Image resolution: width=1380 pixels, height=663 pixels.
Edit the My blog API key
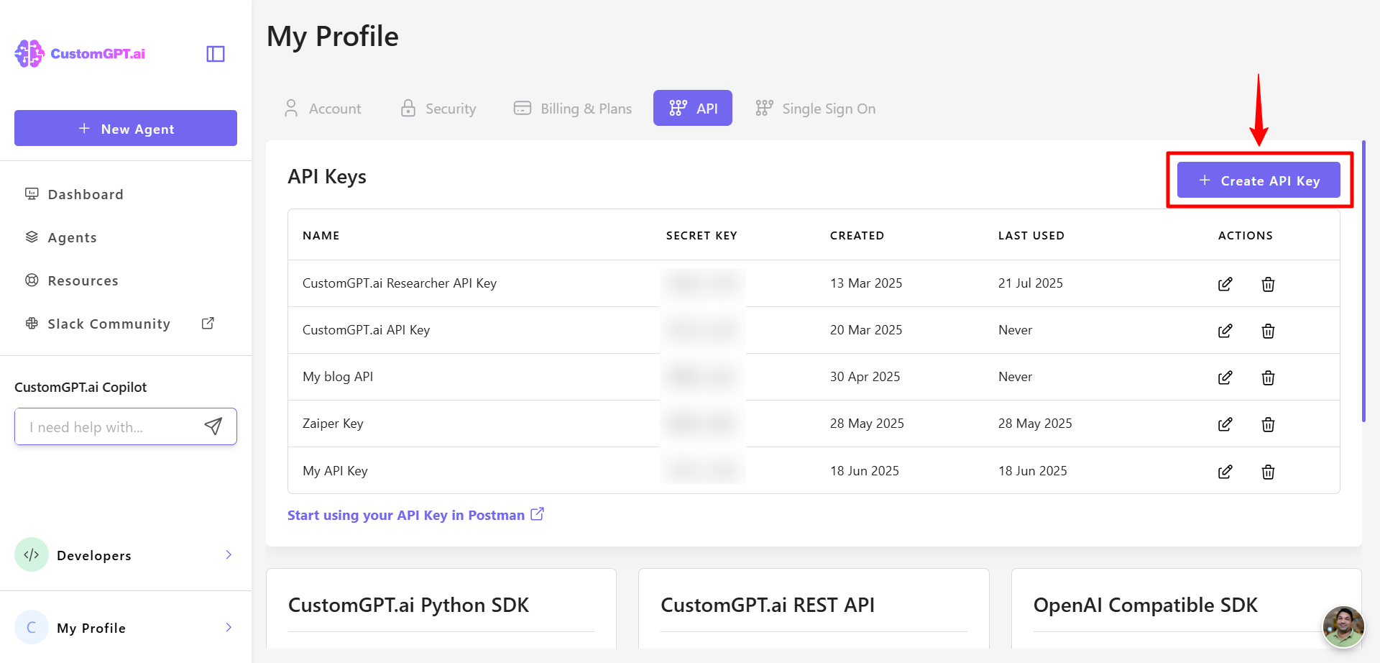1225,378
